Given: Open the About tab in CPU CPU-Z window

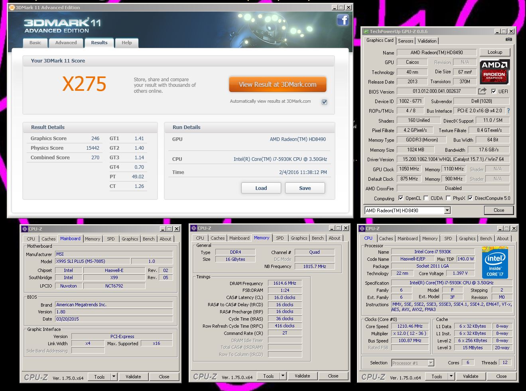Looking at the screenshot, I should 502,239.
